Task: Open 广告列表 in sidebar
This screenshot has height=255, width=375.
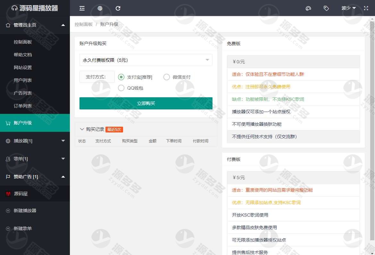Action: (23, 93)
